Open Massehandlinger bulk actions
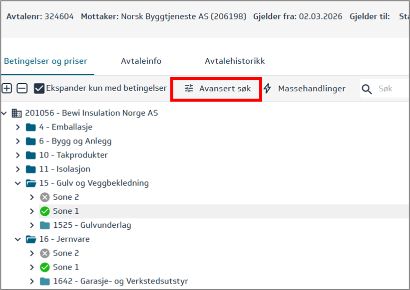The image size is (410, 290). 311,89
